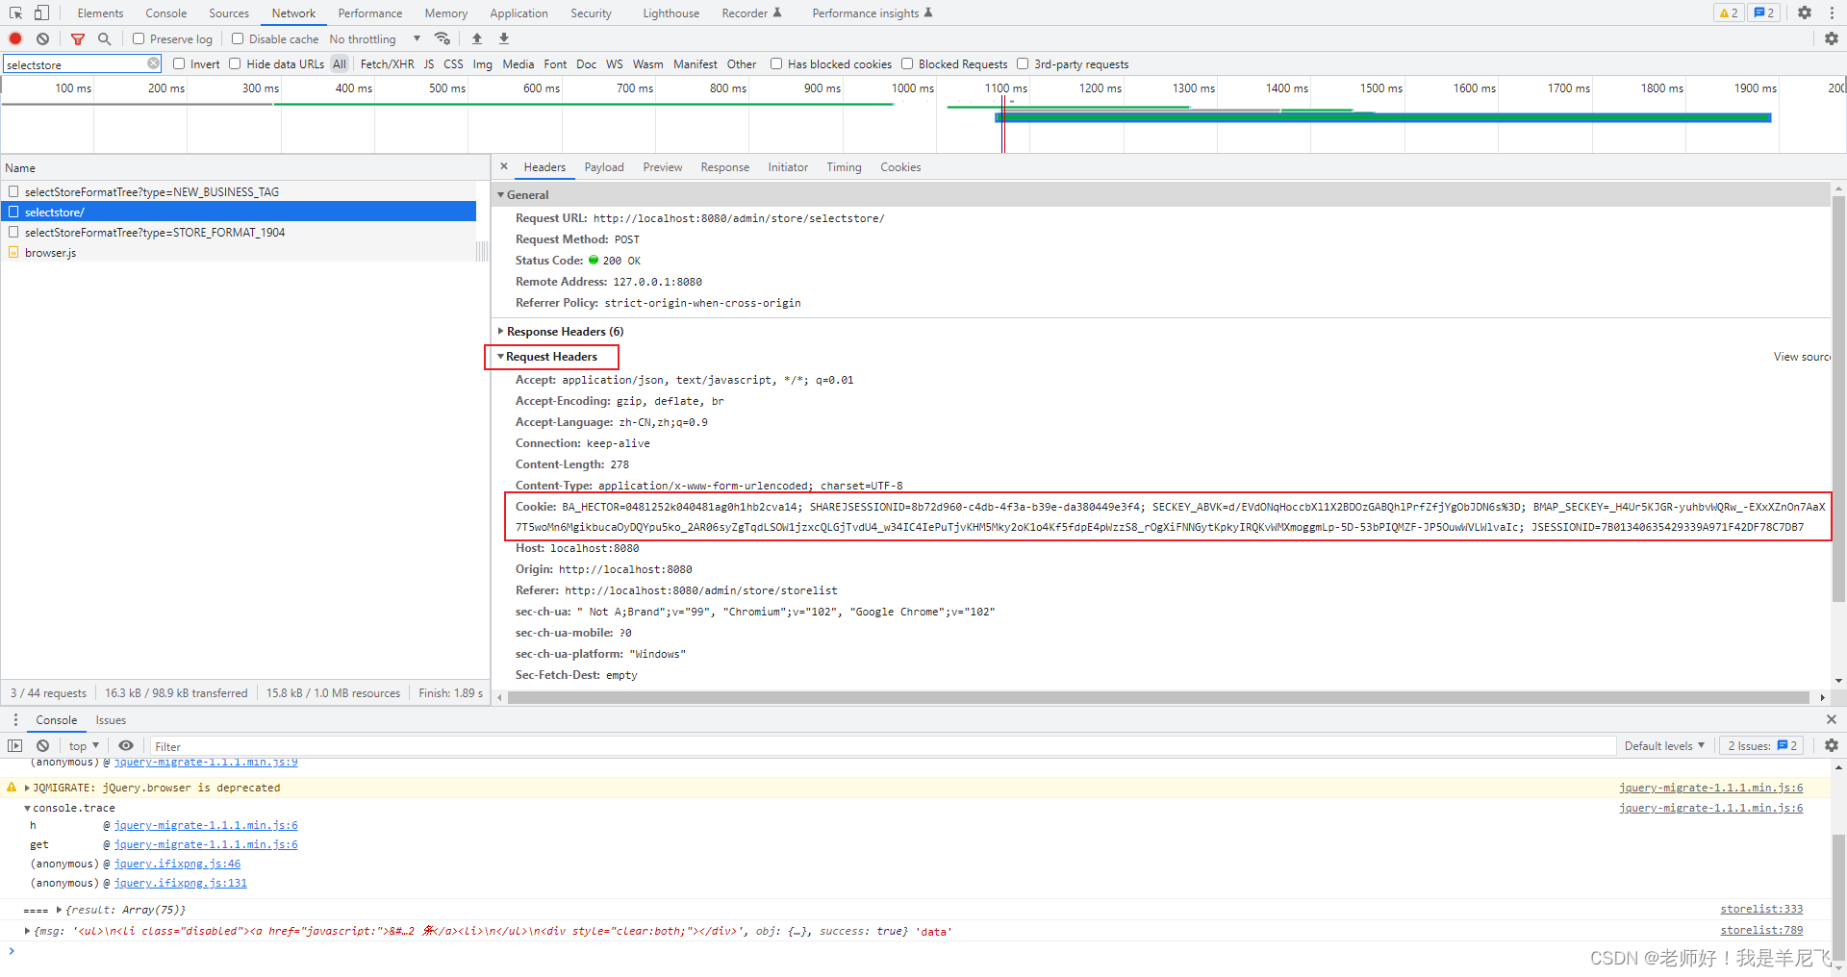
Task: Clear the selectstore filter text
Action: point(153,63)
